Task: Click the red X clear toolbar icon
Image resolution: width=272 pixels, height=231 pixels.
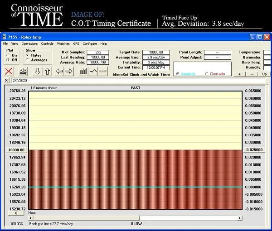Action: tap(9, 71)
